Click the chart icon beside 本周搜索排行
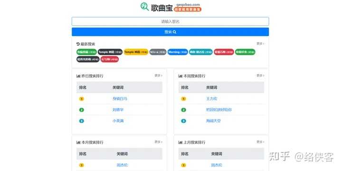The height and width of the screenshot is (171, 342). (x=180, y=76)
